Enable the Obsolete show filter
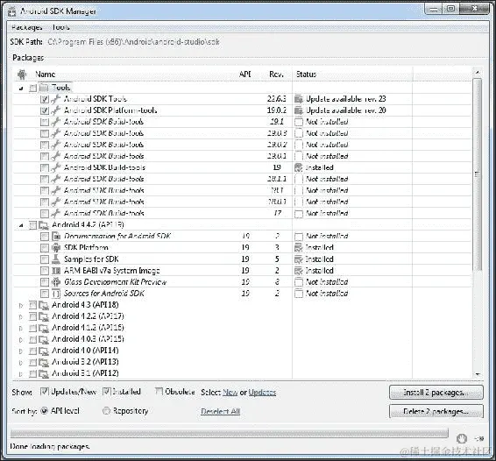This screenshot has height=461, width=496. pyautogui.click(x=159, y=392)
